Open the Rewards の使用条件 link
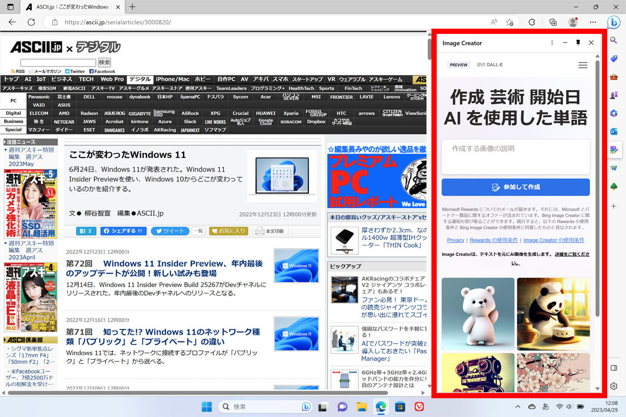Image resolution: width=626 pixels, height=417 pixels. point(493,240)
